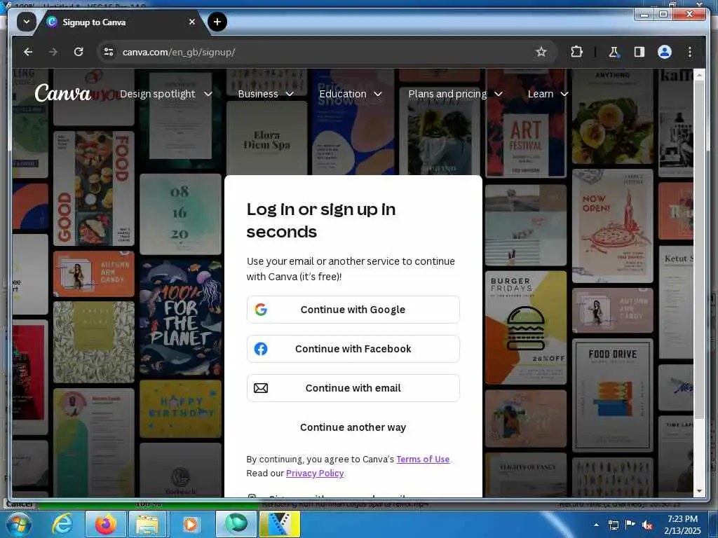Open Firefox from the taskbar
718x538 pixels.
(106, 525)
